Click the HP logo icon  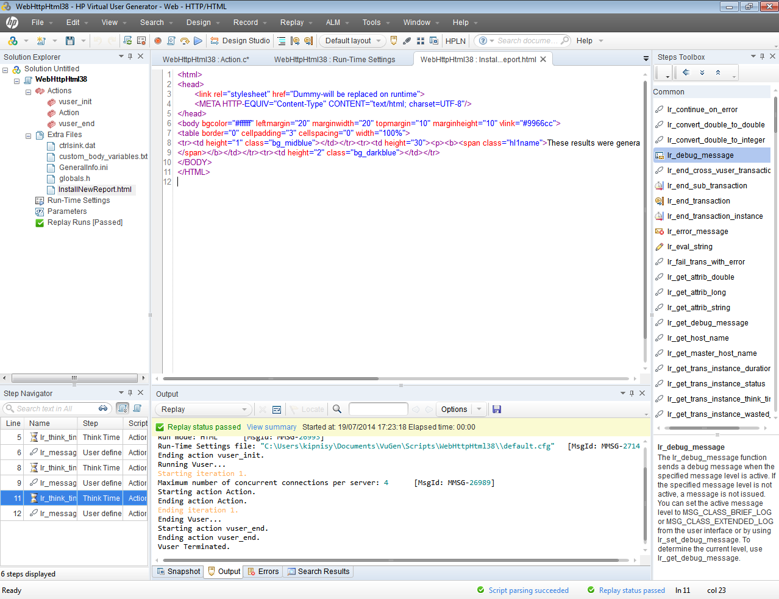[x=12, y=23]
